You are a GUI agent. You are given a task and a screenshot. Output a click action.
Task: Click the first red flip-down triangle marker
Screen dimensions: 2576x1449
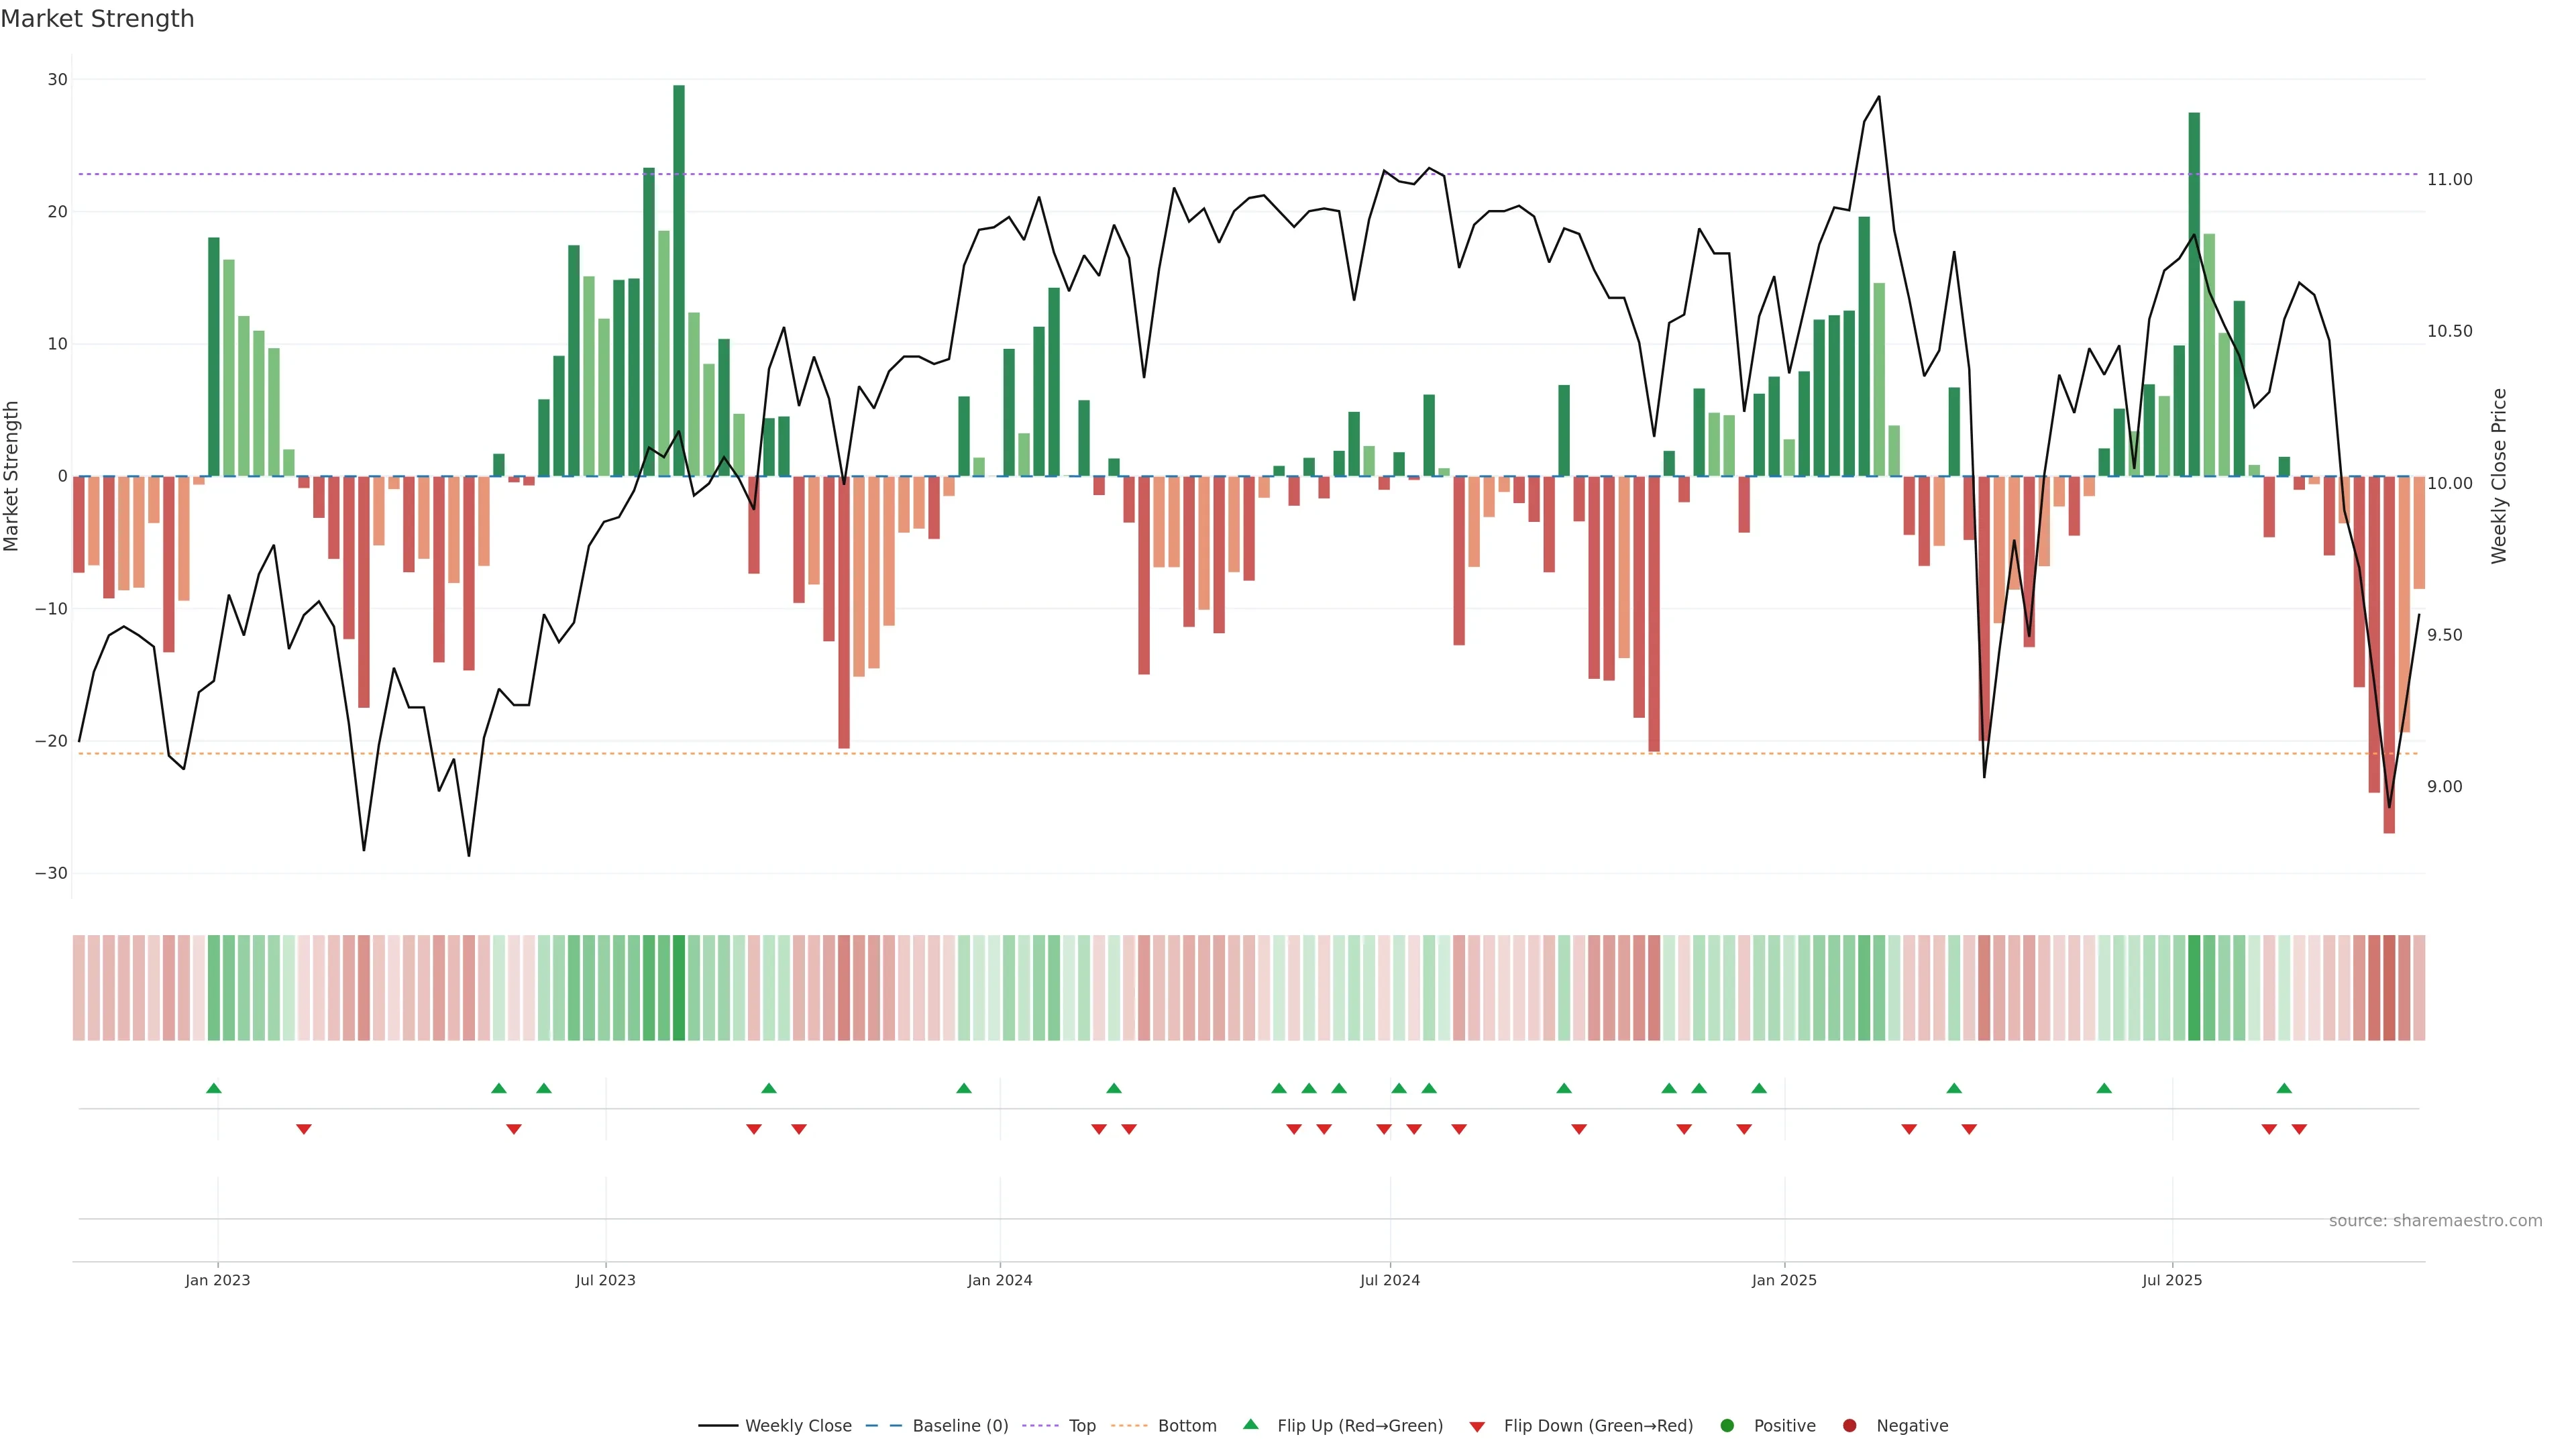pos(304,1129)
